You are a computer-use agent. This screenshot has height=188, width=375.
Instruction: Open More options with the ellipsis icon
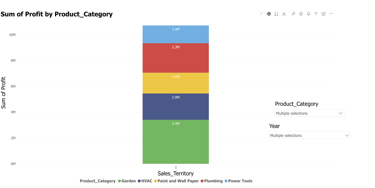click(x=331, y=14)
